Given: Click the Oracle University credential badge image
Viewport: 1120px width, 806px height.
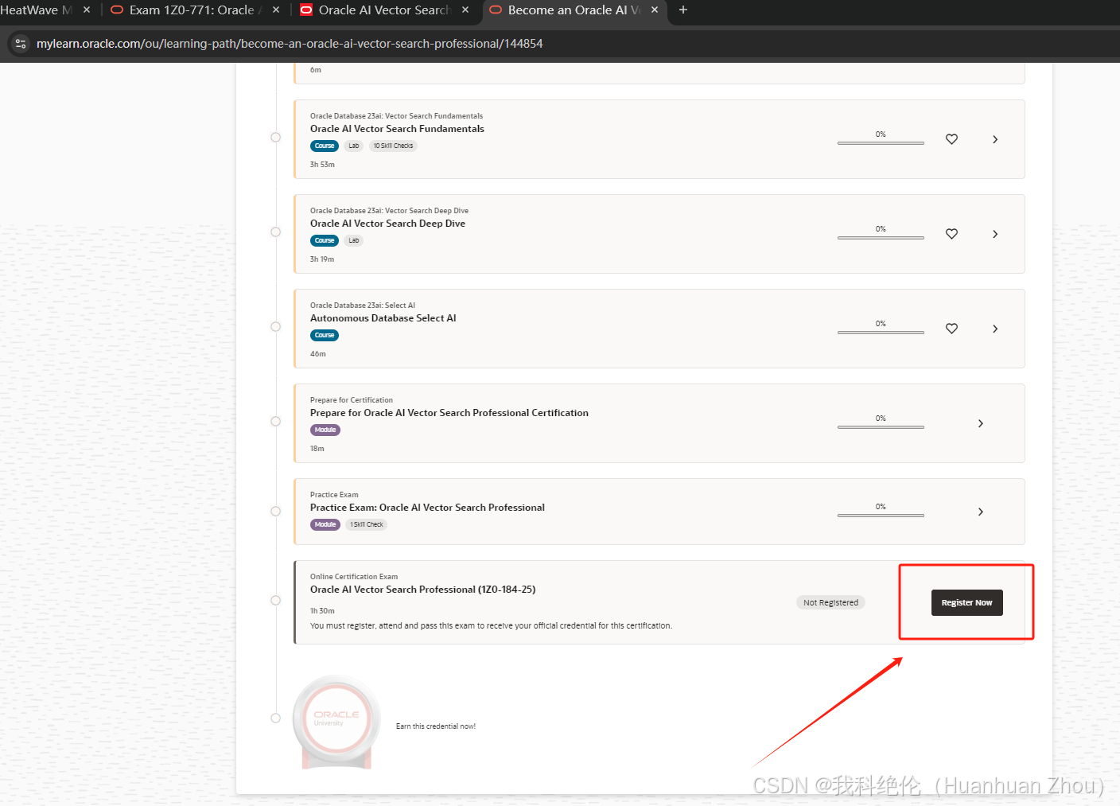Looking at the screenshot, I should [x=336, y=722].
